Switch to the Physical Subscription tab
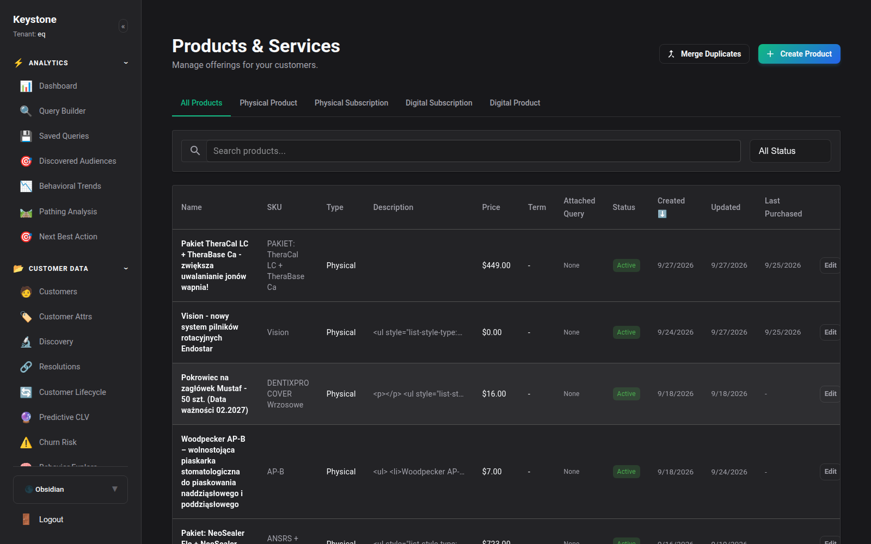Image resolution: width=871 pixels, height=544 pixels. (351, 103)
